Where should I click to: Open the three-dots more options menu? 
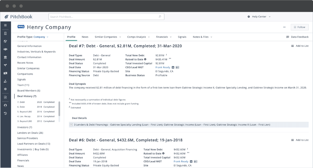(x=284, y=27)
